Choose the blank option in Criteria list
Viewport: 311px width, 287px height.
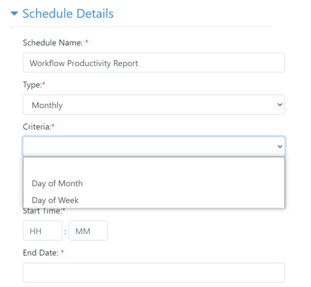coord(154,167)
